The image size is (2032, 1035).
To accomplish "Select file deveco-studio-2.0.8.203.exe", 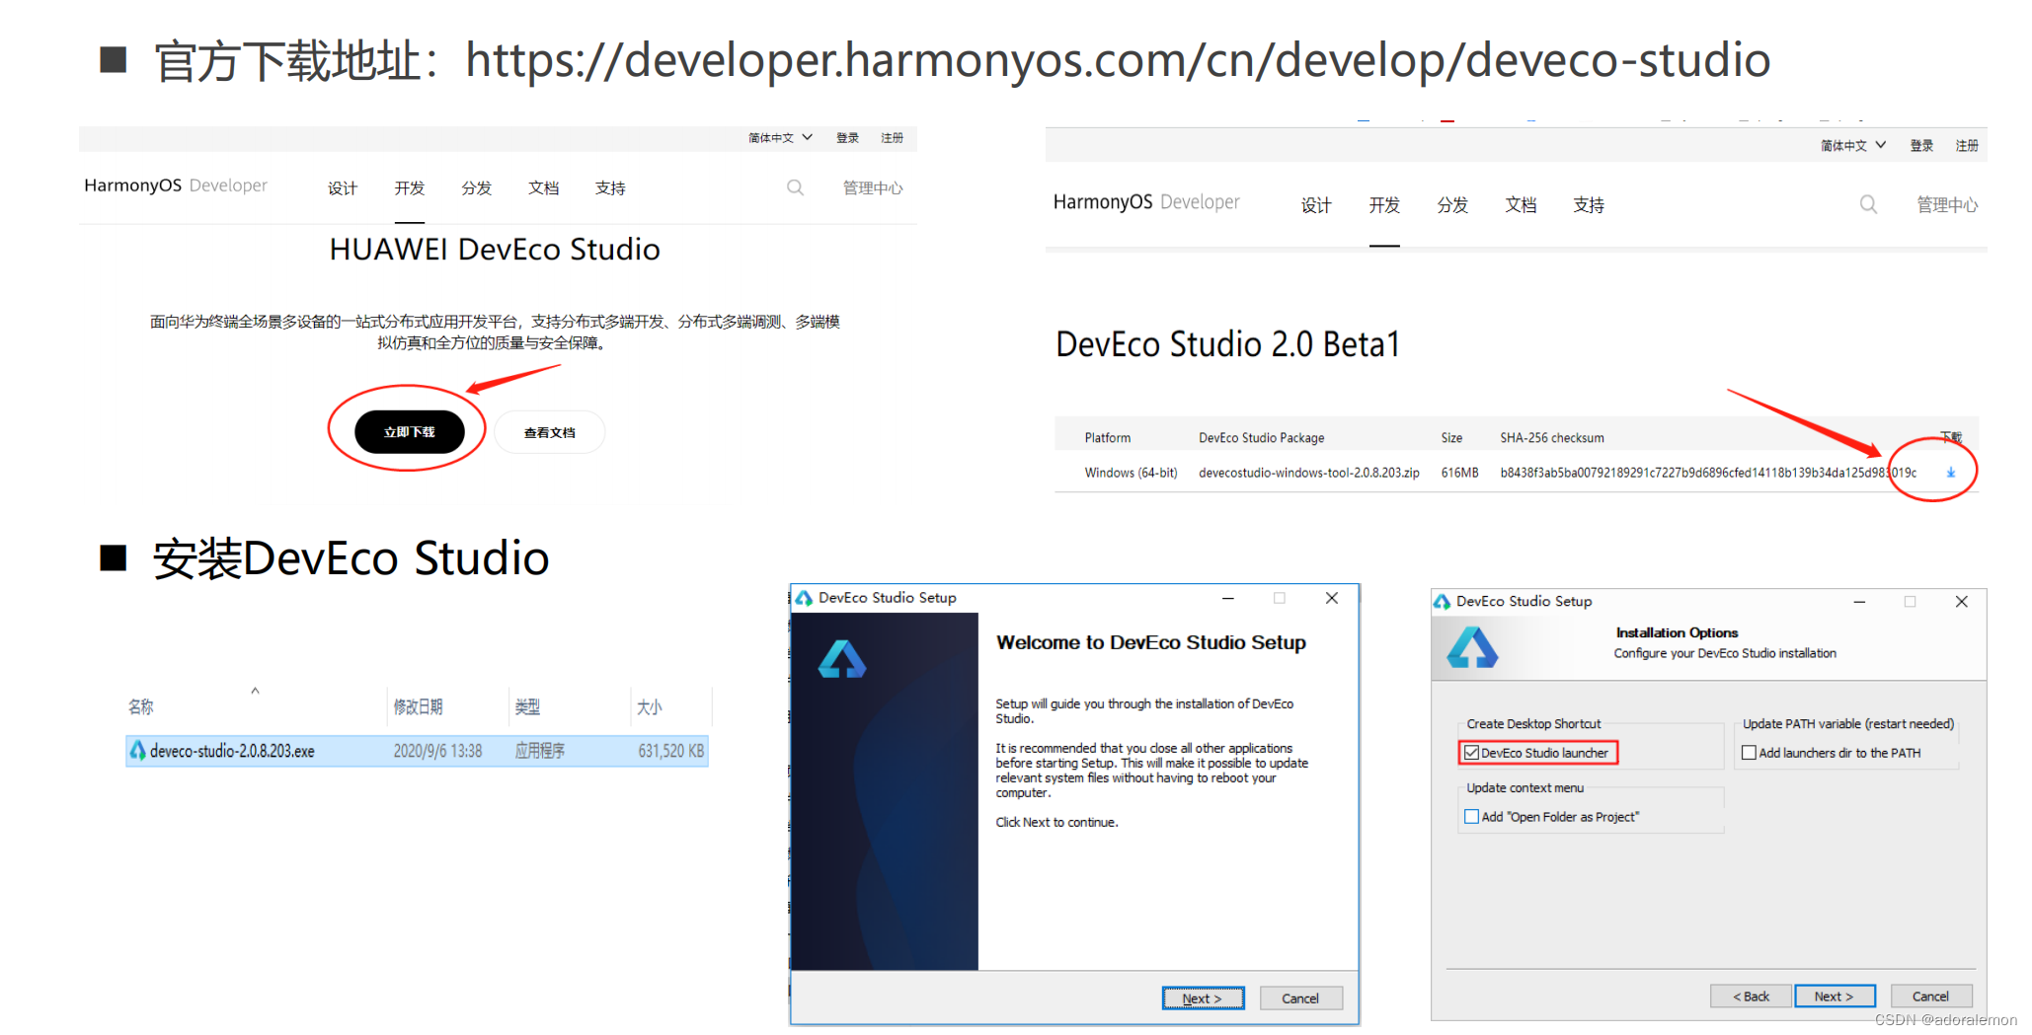I will (417, 751).
